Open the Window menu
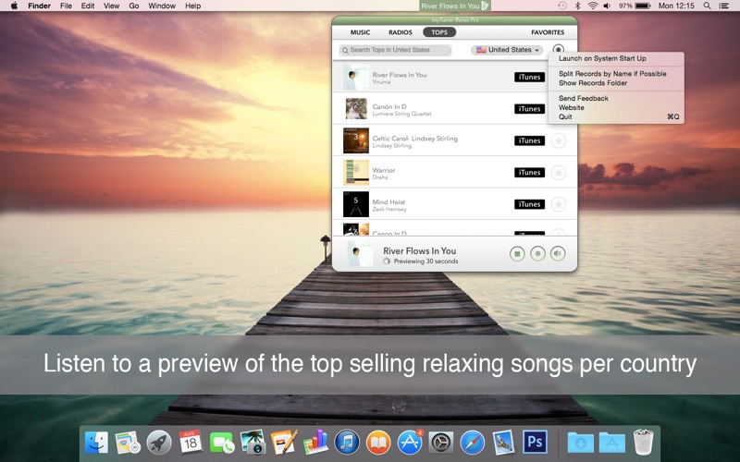The height and width of the screenshot is (462, 740). point(162,6)
